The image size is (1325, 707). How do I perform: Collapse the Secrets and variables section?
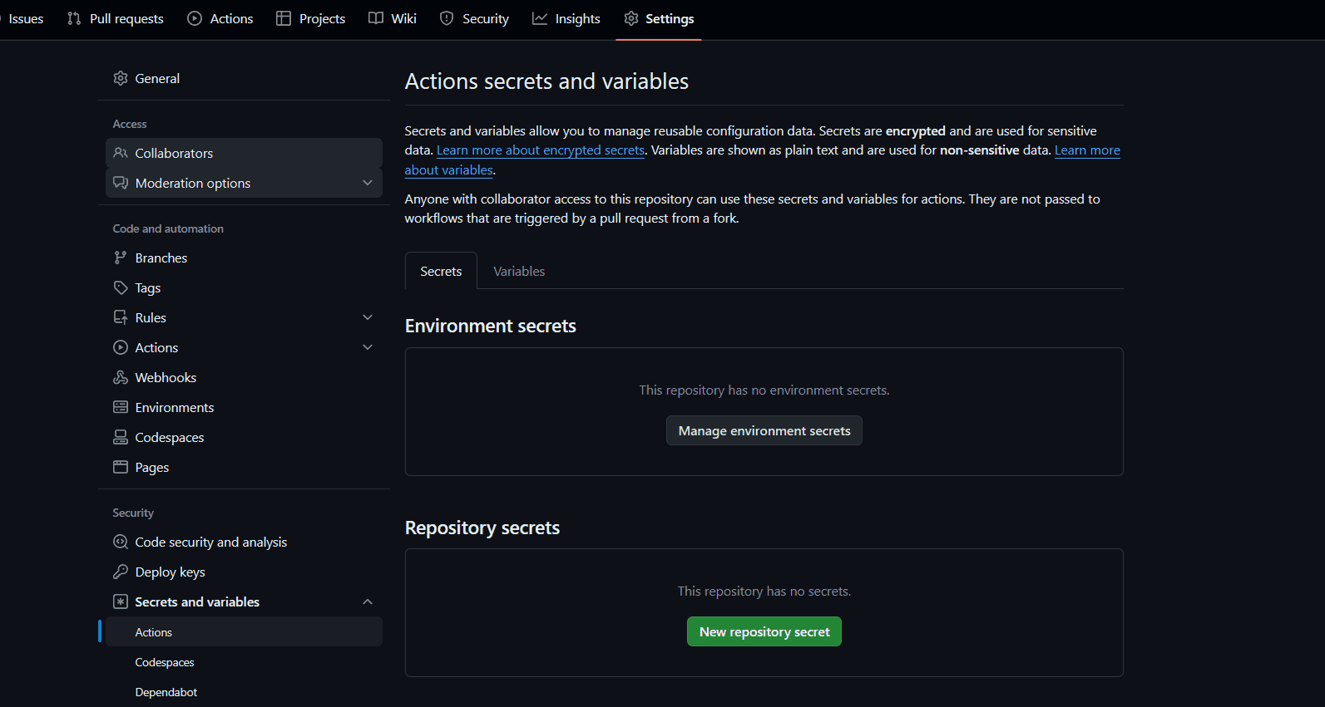pos(368,601)
